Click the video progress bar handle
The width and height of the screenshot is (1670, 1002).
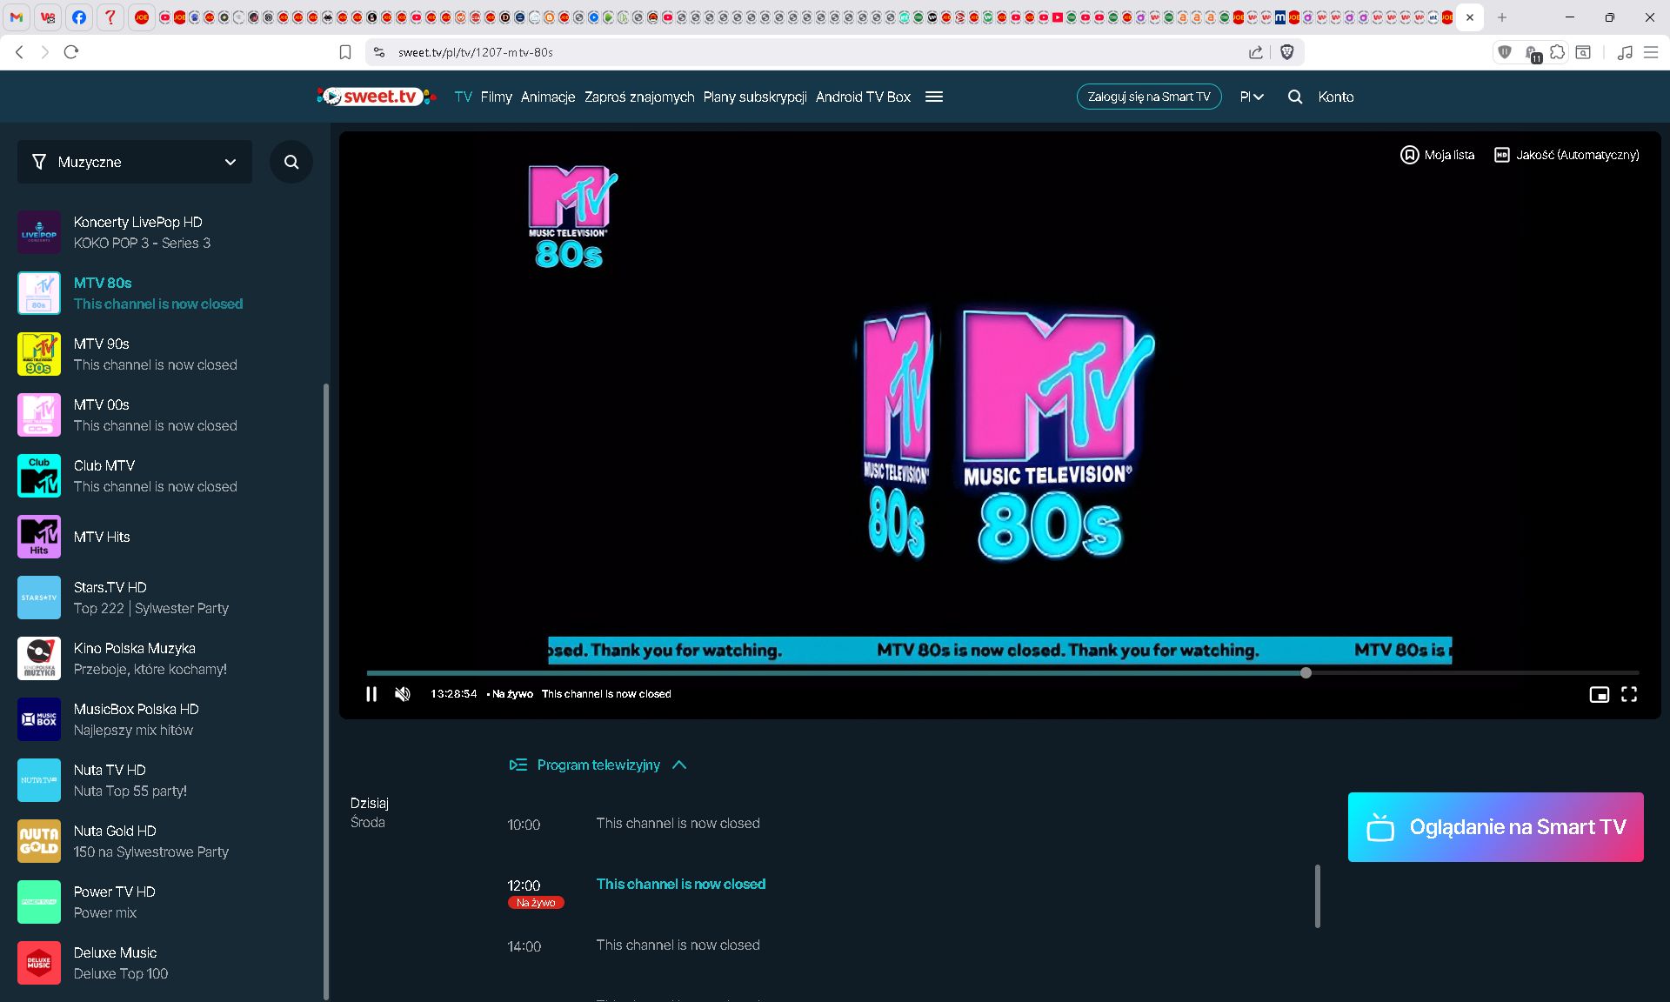coord(1306,672)
